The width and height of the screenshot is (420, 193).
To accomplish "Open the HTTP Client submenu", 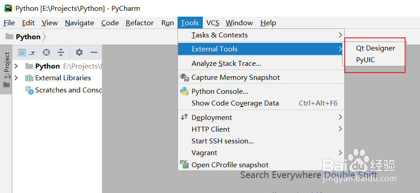I will pos(261,129).
